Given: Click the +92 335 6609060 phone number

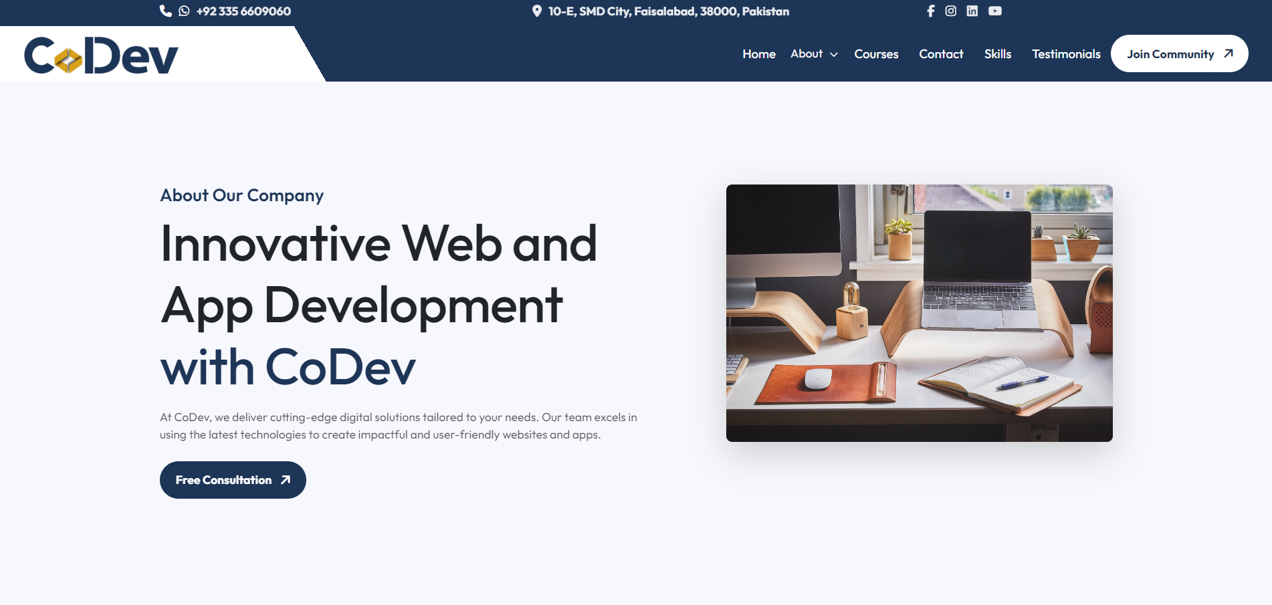Looking at the screenshot, I should click(243, 11).
